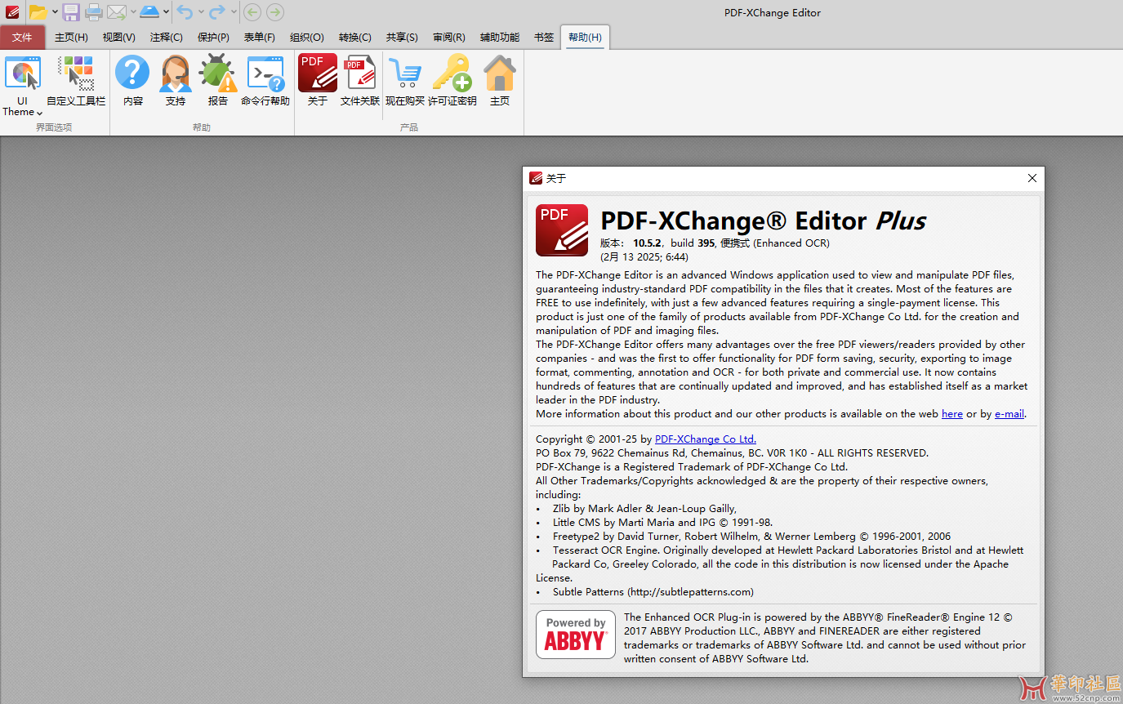The width and height of the screenshot is (1123, 704).
Task: Click the Print icon
Action: 94,12
